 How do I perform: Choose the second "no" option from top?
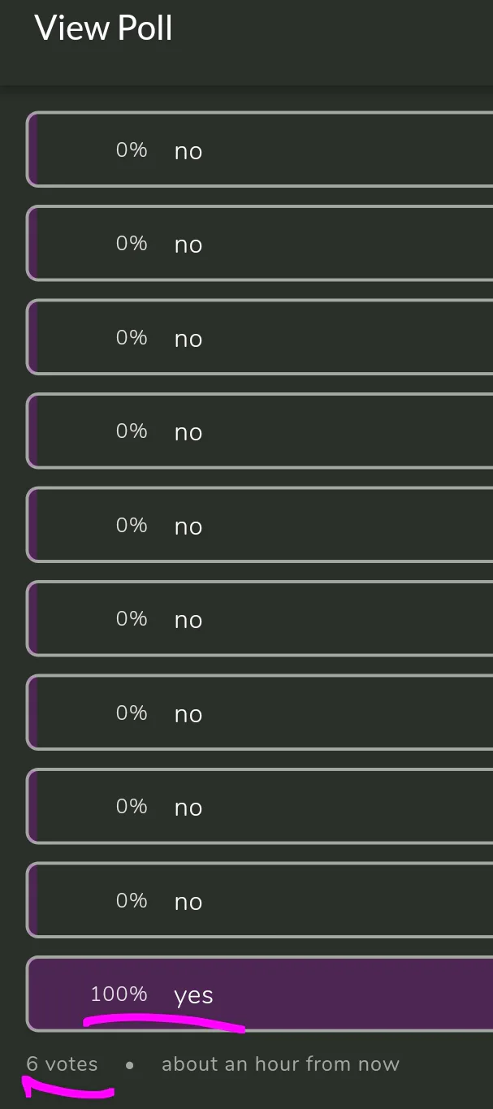pos(260,243)
